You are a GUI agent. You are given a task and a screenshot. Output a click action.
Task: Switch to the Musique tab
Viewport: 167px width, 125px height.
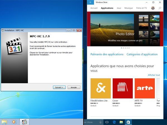point(129,8)
